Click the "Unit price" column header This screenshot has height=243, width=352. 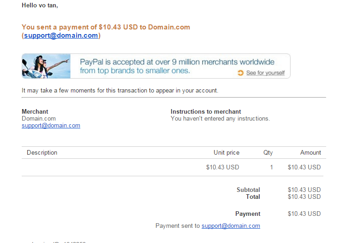pos(227,152)
